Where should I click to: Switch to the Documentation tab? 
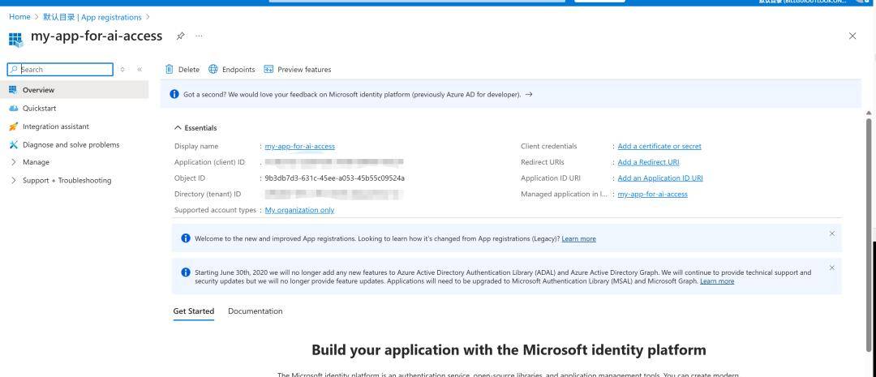(x=255, y=311)
